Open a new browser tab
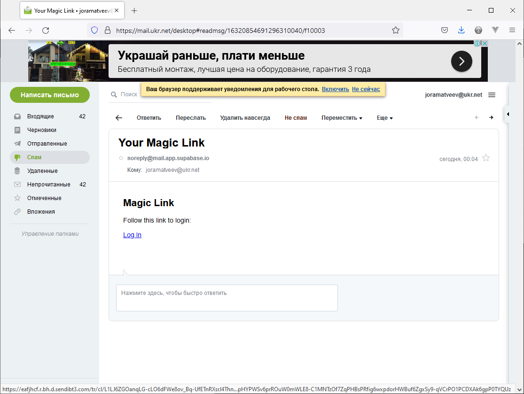 pos(134,11)
